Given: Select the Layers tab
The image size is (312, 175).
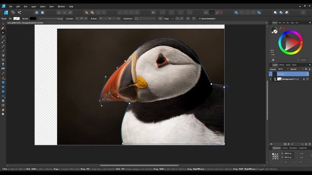Looking at the screenshot, I should coord(275,65).
